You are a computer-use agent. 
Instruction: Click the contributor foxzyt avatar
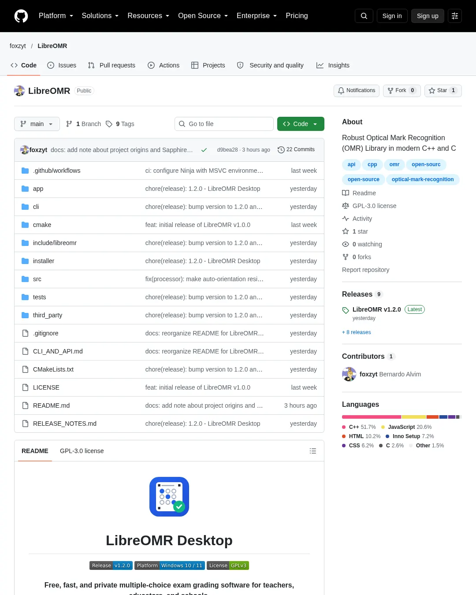tap(349, 374)
